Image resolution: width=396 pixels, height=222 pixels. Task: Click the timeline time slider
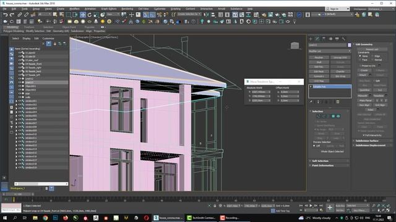(x=18, y=194)
